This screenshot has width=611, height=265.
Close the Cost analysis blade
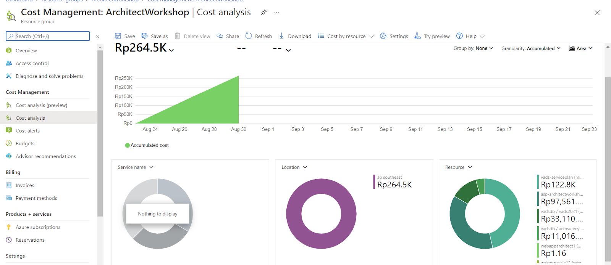point(597,13)
